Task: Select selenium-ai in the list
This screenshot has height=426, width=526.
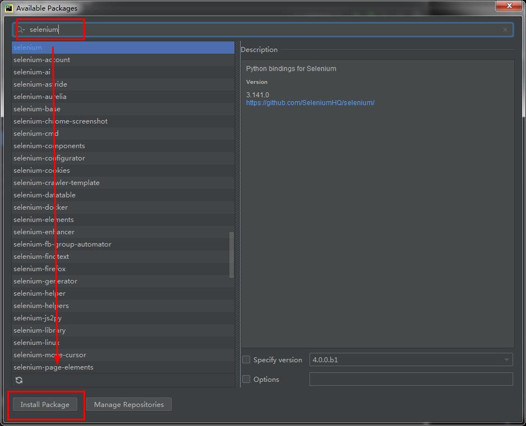Action: coord(123,72)
